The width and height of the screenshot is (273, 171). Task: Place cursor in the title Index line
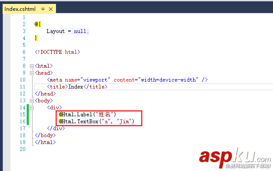[77, 87]
